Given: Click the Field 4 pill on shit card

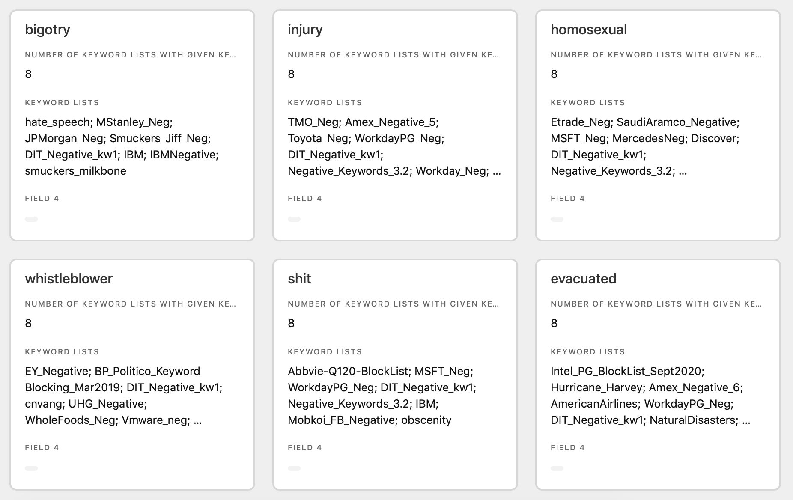Looking at the screenshot, I should [294, 468].
